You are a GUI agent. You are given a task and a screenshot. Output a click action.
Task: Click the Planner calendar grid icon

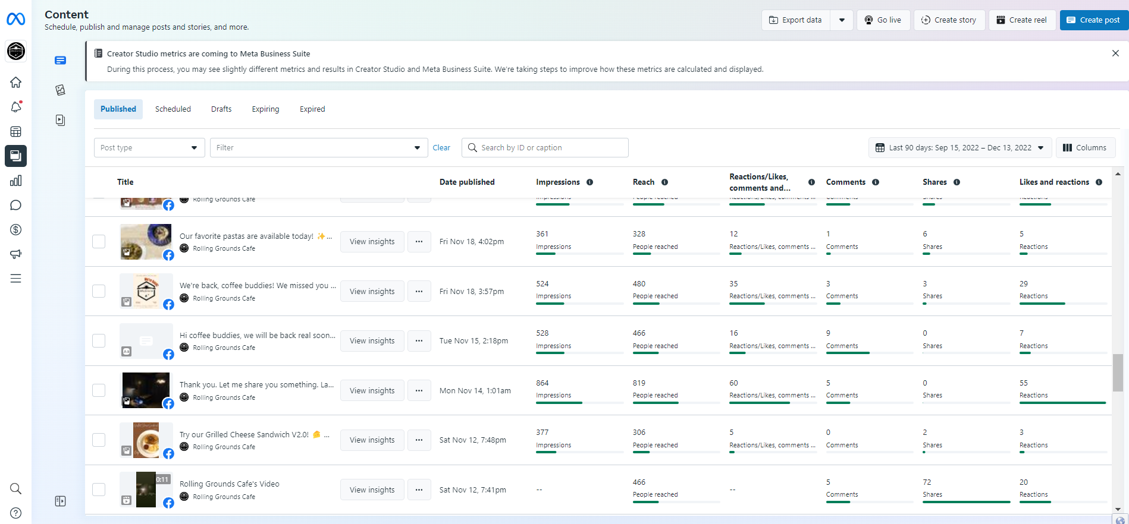(x=16, y=131)
